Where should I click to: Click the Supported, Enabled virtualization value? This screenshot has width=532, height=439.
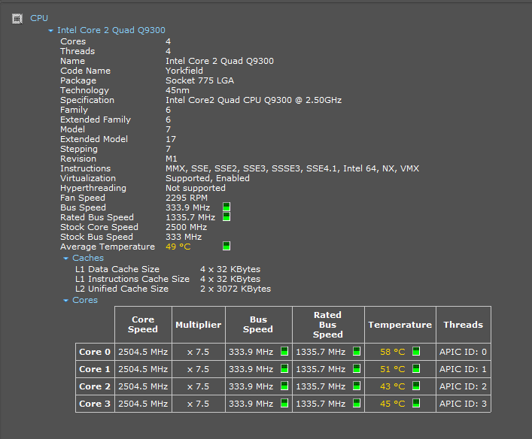tap(208, 178)
